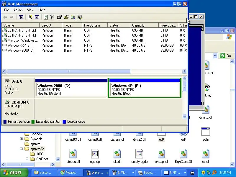The image size is (236, 177).
Task: Click the Back arrow in Disk Management toolbar
Action: click(x=5, y=17)
